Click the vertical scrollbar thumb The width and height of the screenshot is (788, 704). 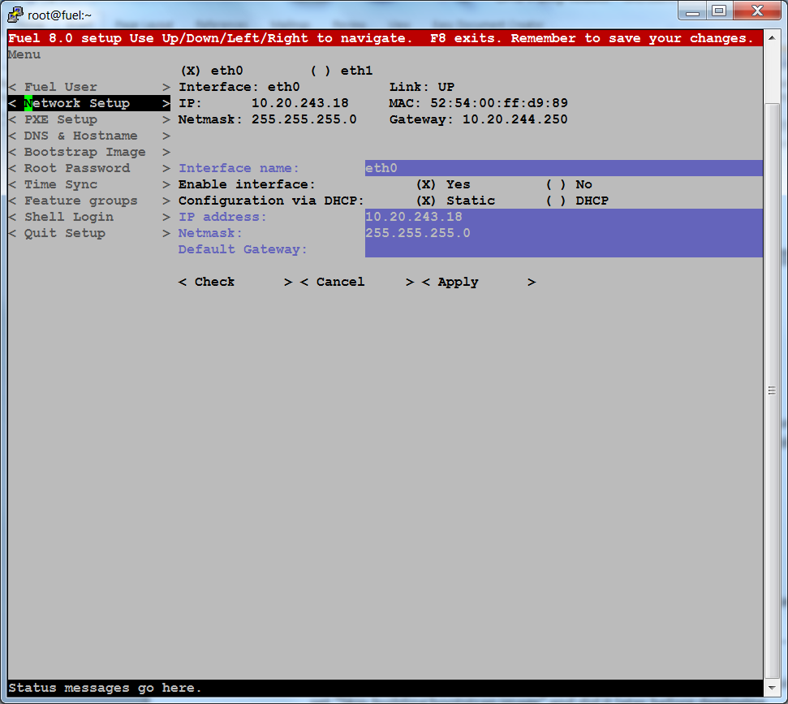772,391
